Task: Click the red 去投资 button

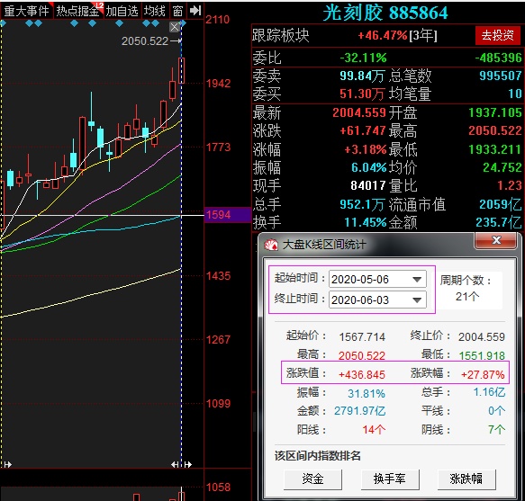Action: [497, 35]
